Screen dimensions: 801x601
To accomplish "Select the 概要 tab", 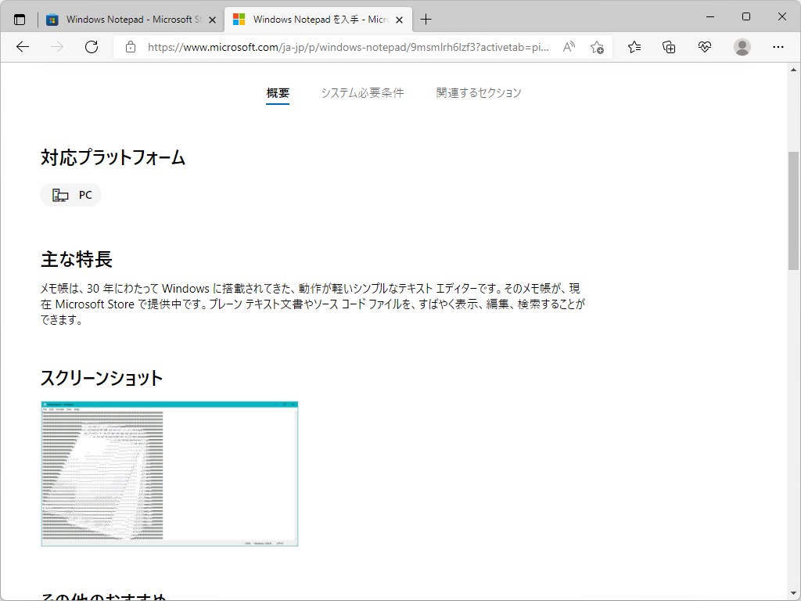I will 278,92.
